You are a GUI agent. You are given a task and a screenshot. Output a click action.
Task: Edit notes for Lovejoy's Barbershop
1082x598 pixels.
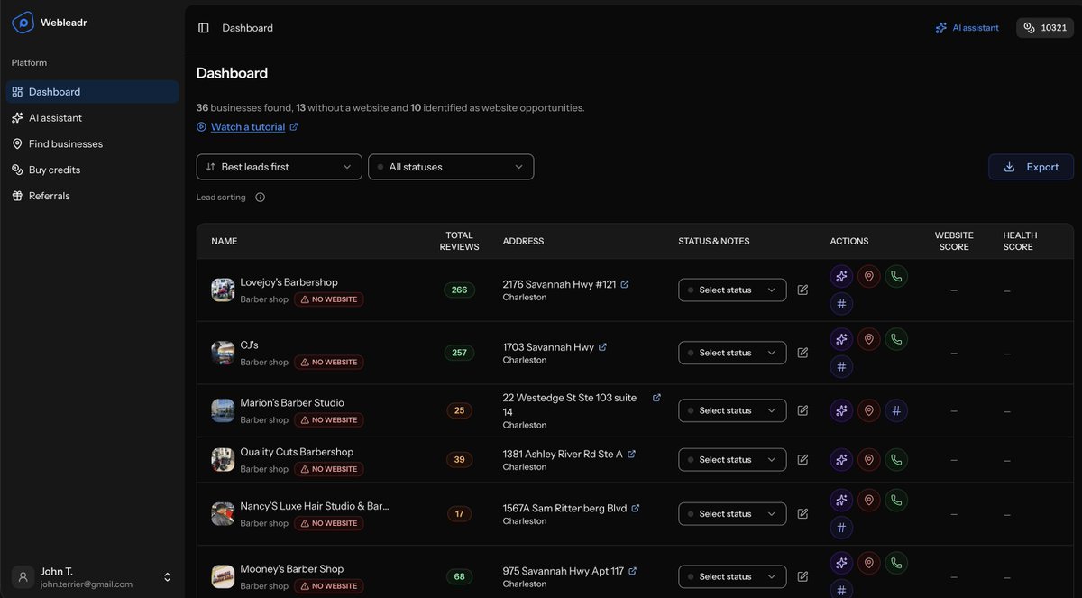point(802,290)
